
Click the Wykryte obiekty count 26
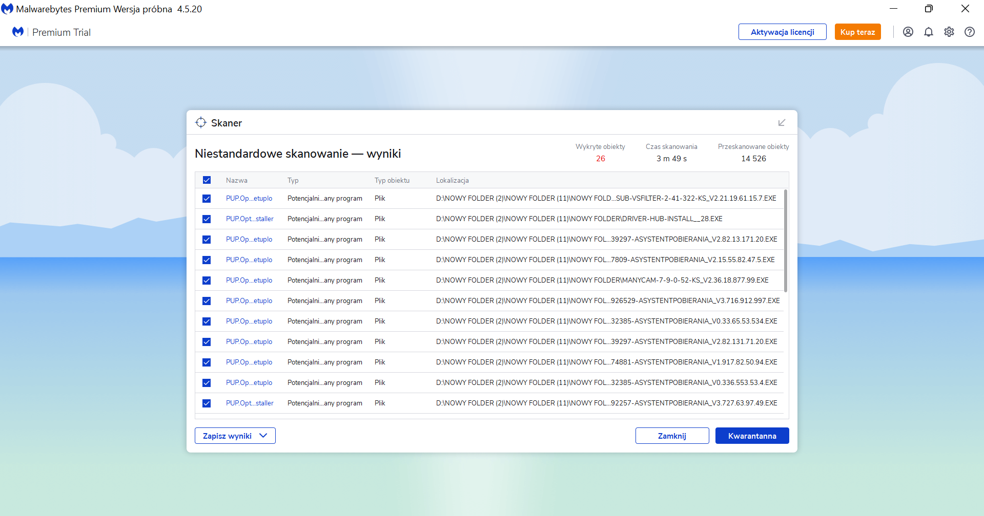coord(601,159)
